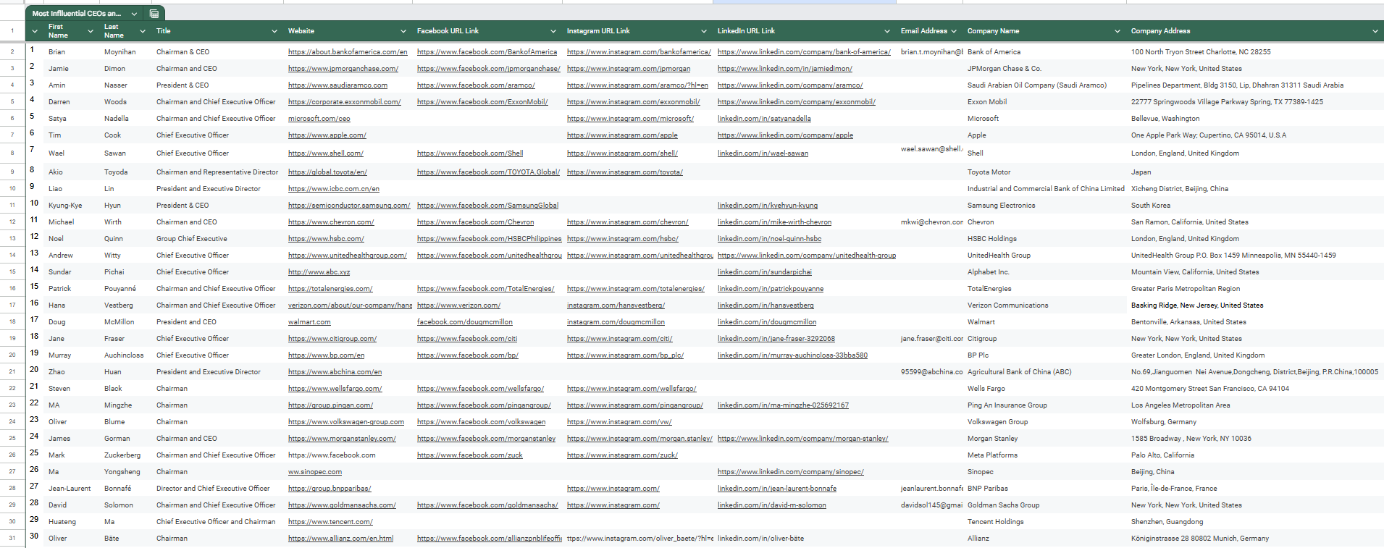1384x548 pixels.
Task: Open the allianz.com/en.html website link
Action: click(x=340, y=539)
